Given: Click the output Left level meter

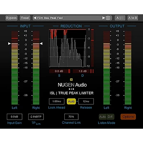Looking at the screenshot, I should (x=107, y=68).
